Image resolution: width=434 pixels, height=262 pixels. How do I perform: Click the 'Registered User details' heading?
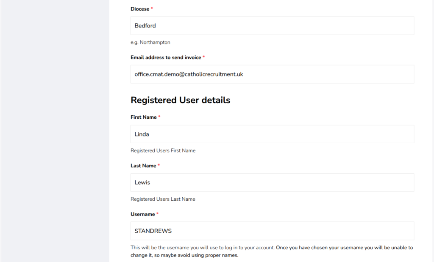[180, 100]
